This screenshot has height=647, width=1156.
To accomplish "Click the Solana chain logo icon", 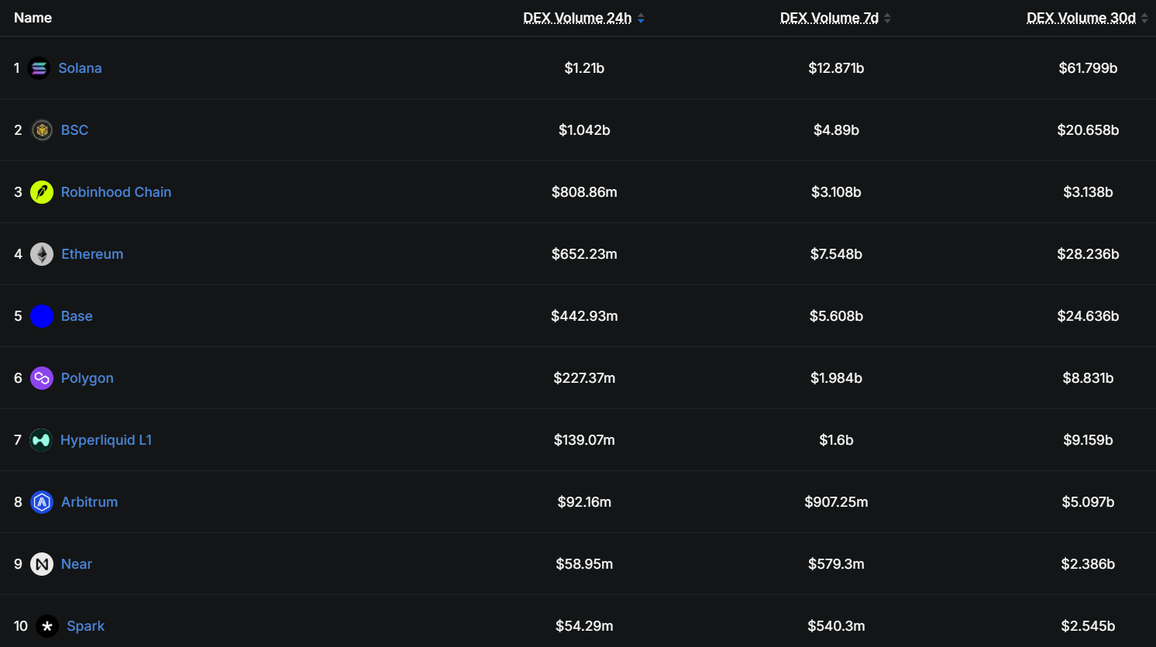I will 39,68.
